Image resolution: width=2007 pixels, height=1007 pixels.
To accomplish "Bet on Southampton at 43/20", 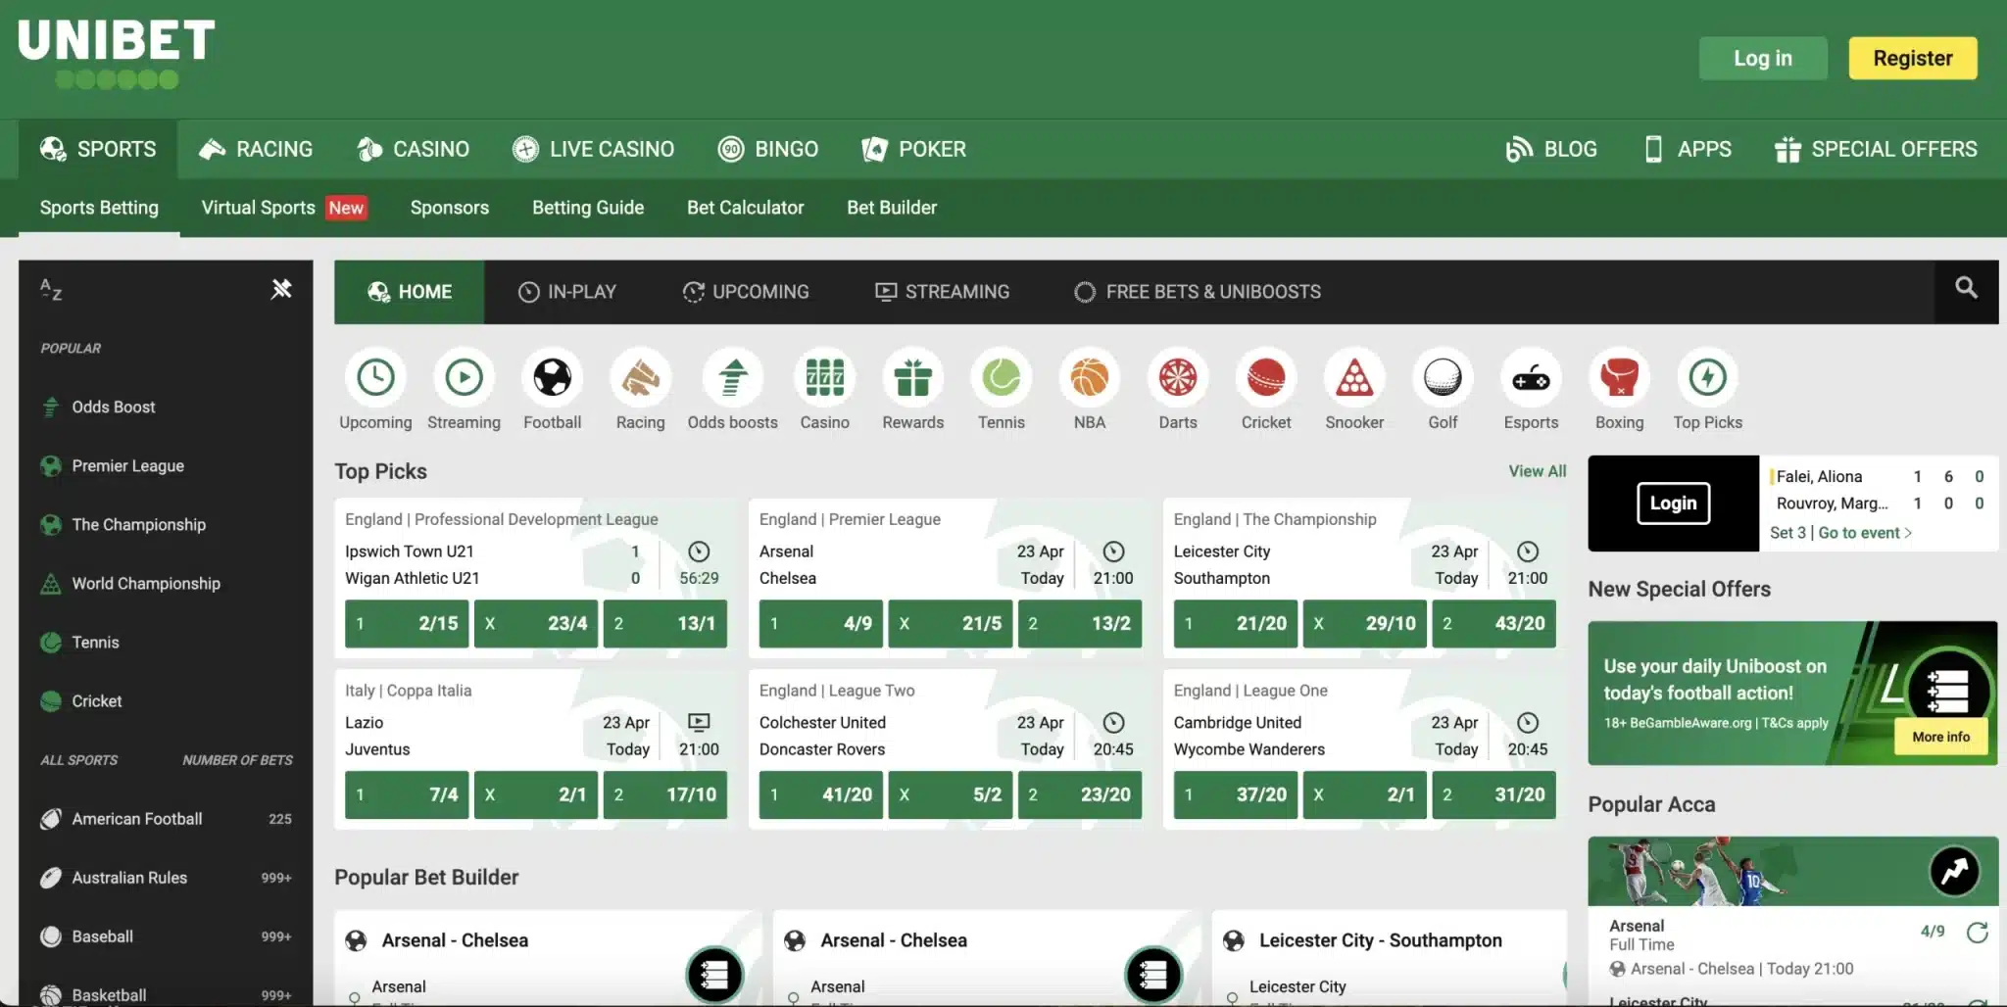I will tap(1493, 623).
